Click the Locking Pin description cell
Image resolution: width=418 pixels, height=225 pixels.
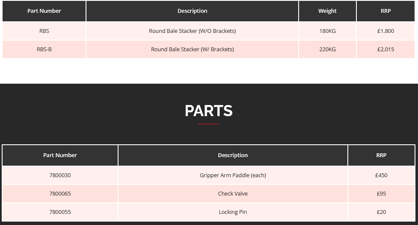click(233, 212)
